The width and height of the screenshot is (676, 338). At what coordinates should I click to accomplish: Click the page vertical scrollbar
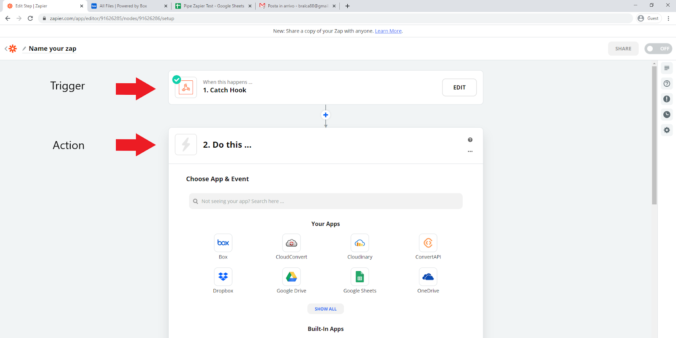pyautogui.click(x=654, y=135)
